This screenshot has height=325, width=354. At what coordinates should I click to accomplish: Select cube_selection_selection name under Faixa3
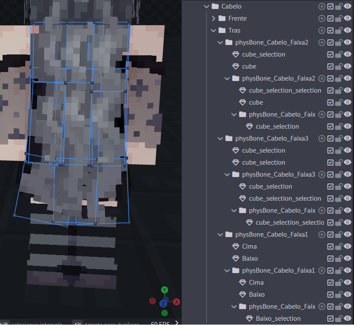[x=285, y=199]
